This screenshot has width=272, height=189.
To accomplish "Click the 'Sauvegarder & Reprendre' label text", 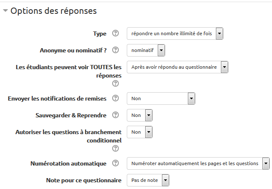I will pos(72,115).
